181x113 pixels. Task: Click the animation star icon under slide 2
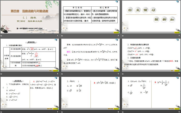(x=62, y=36)
